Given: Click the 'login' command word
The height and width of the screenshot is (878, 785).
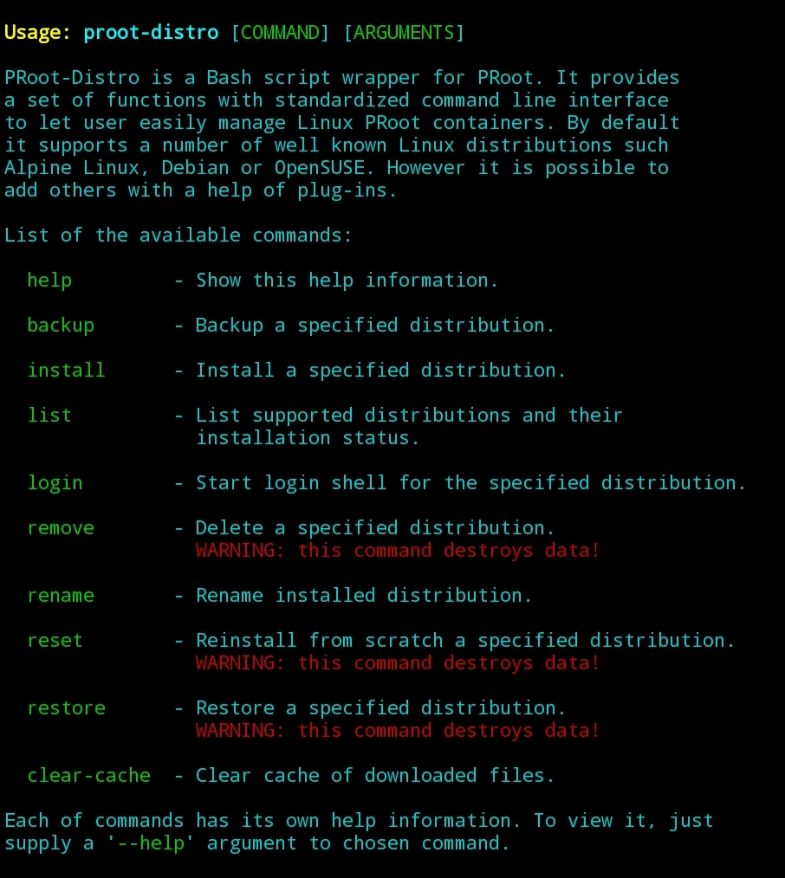Looking at the screenshot, I should [x=55, y=482].
